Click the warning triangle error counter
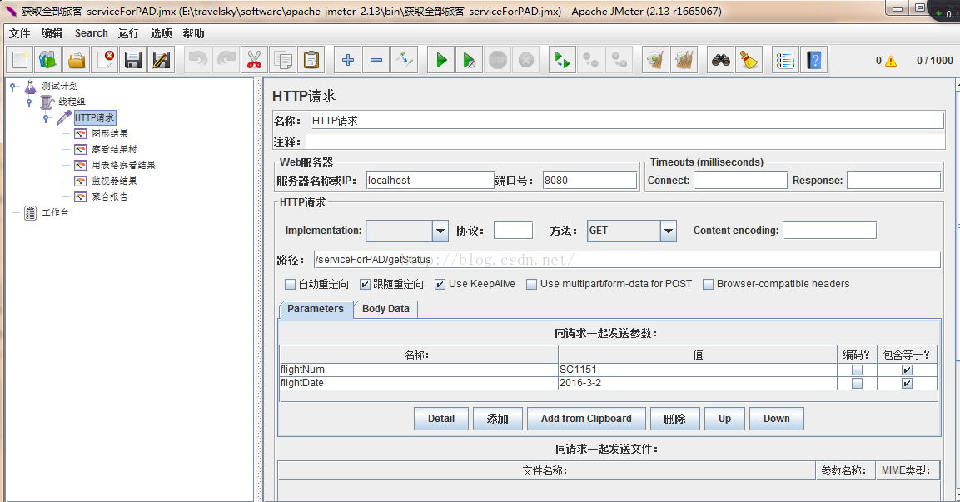This screenshot has height=502, width=960. point(891,61)
